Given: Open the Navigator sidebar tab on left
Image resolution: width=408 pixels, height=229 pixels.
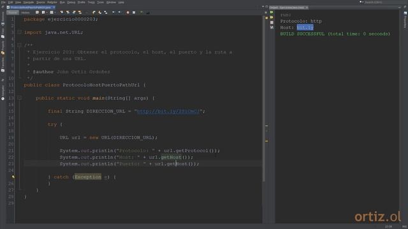Looking at the screenshot, I should coord(3,92).
